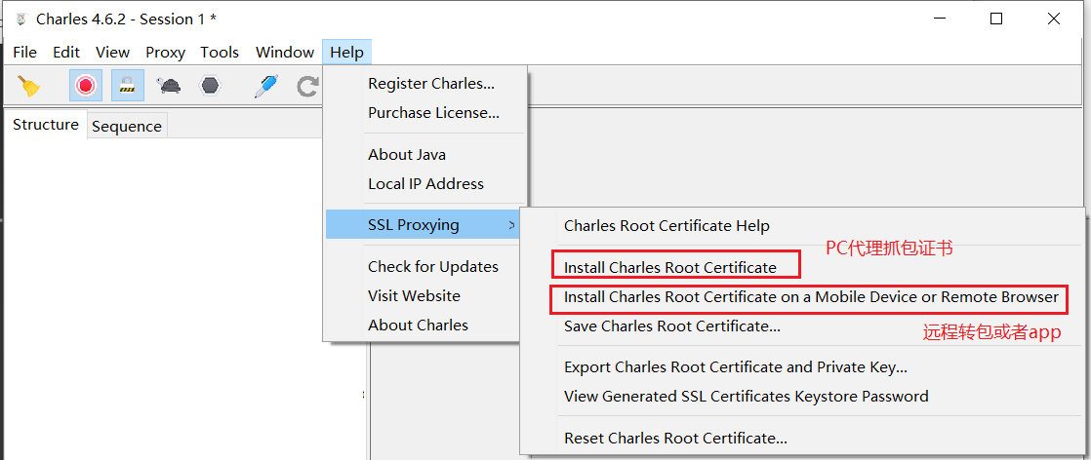This screenshot has width=1091, height=460.
Task: Open the Edit menu
Action: pyautogui.click(x=66, y=52)
